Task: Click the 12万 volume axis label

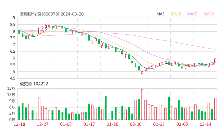Action: tap(11, 95)
